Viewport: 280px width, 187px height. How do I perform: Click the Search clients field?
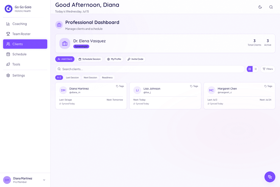pos(150,69)
